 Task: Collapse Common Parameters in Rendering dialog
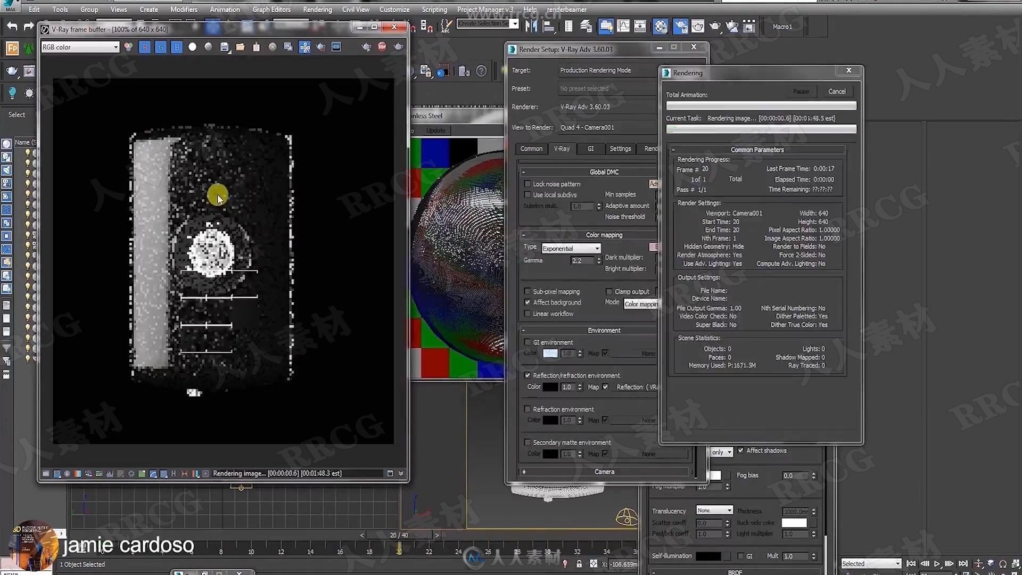click(x=757, y=150)
